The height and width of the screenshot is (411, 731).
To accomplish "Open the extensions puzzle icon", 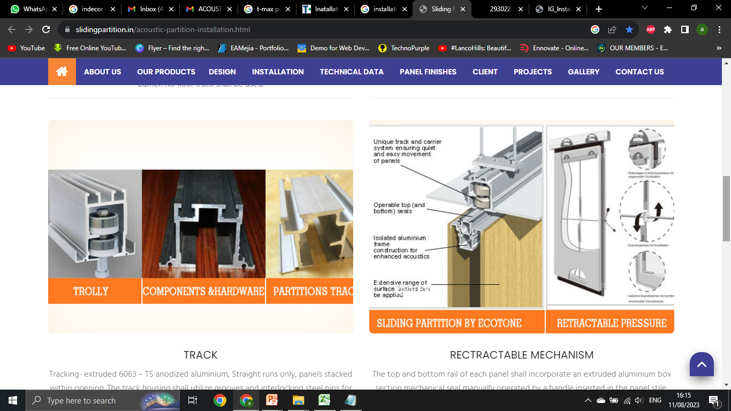I will point(668,29).
